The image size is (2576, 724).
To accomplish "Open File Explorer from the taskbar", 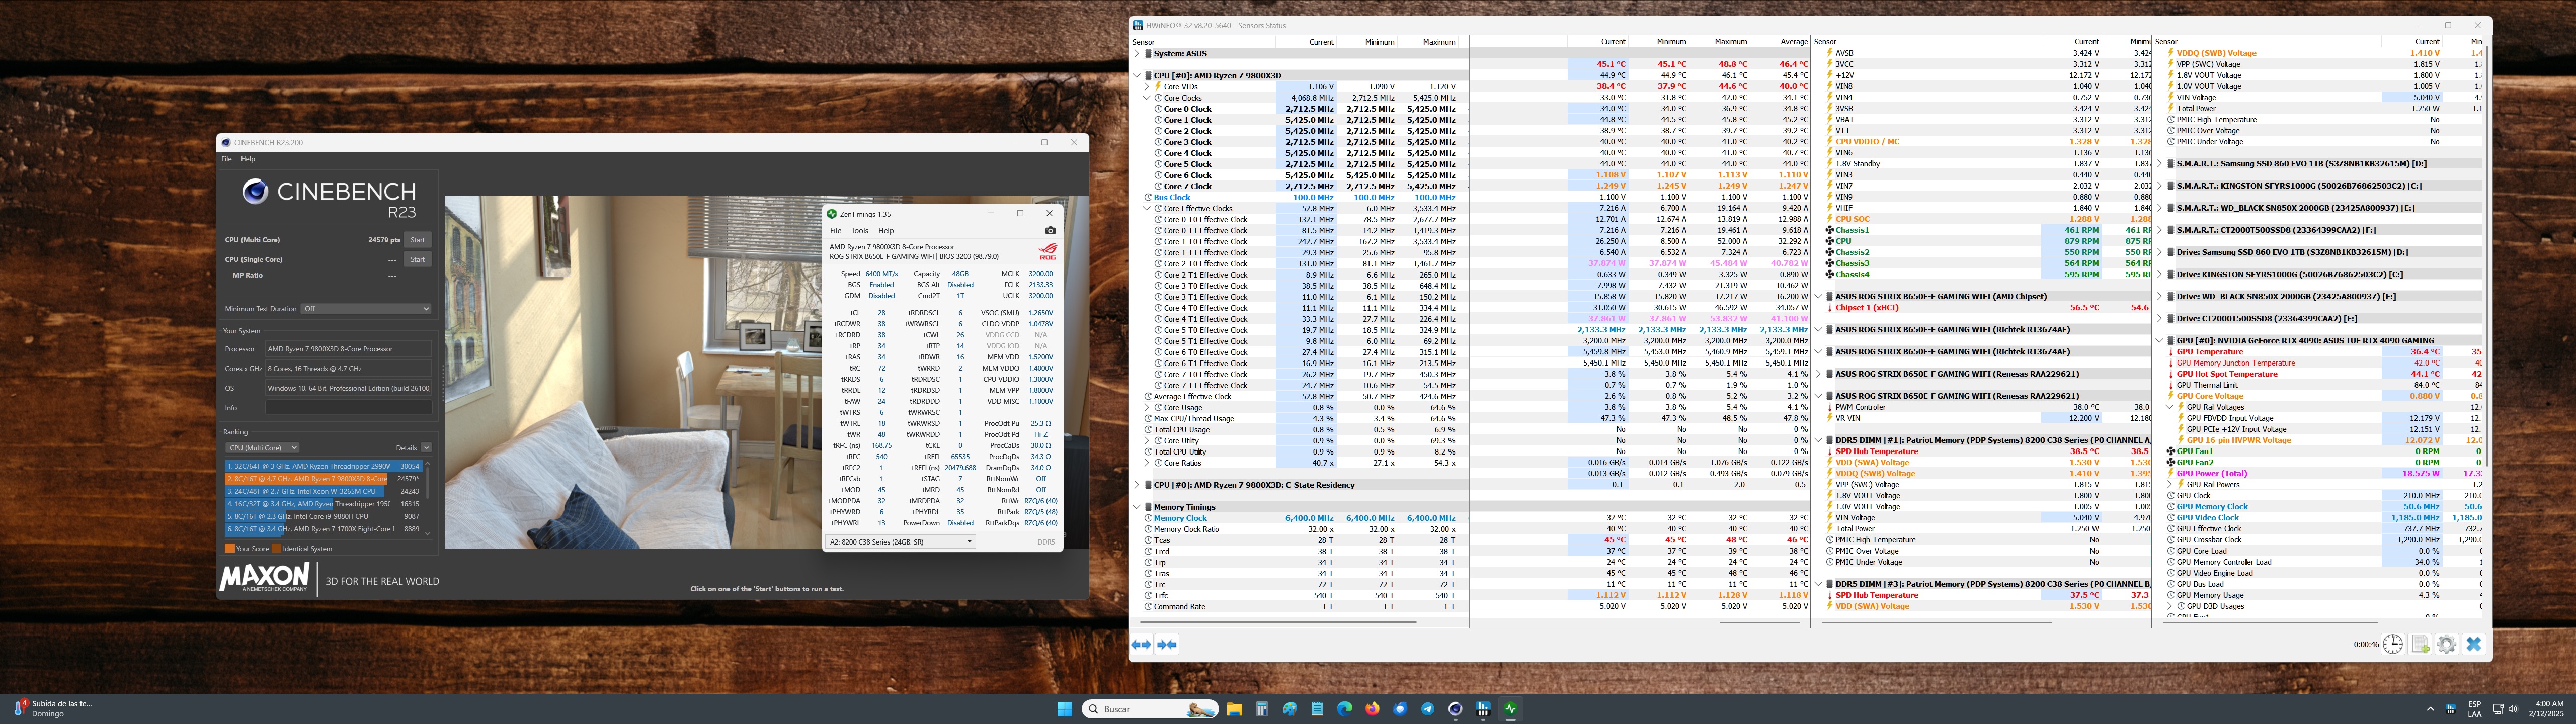I will (x=1234, y=709).
